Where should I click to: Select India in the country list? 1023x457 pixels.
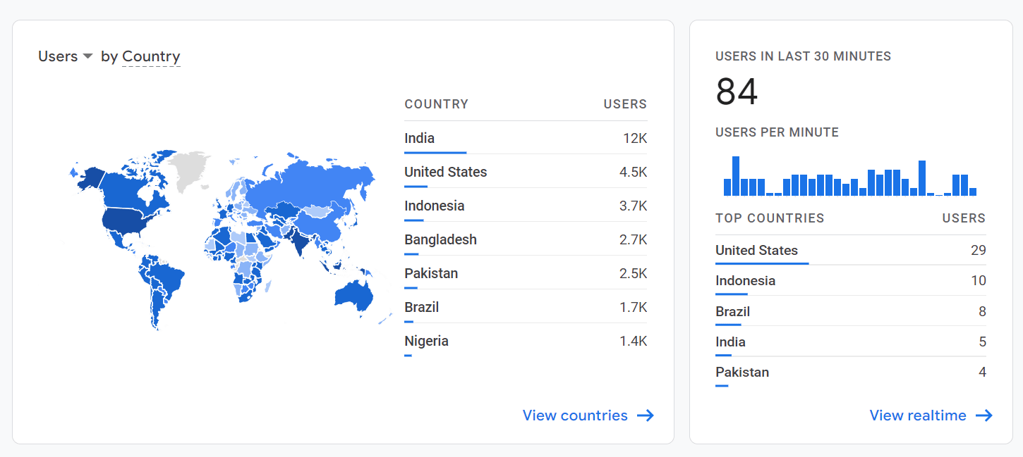click(418, 138)
